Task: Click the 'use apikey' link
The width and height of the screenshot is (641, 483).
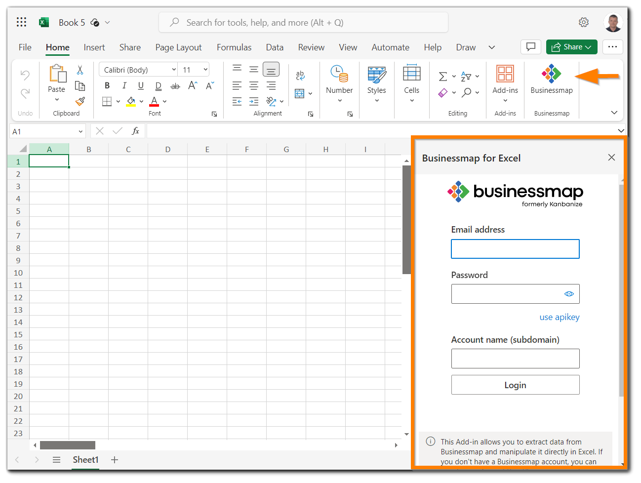Action: 559,317
